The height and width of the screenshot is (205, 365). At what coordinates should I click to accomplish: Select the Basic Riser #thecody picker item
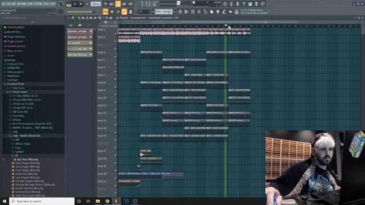(80, 55)
